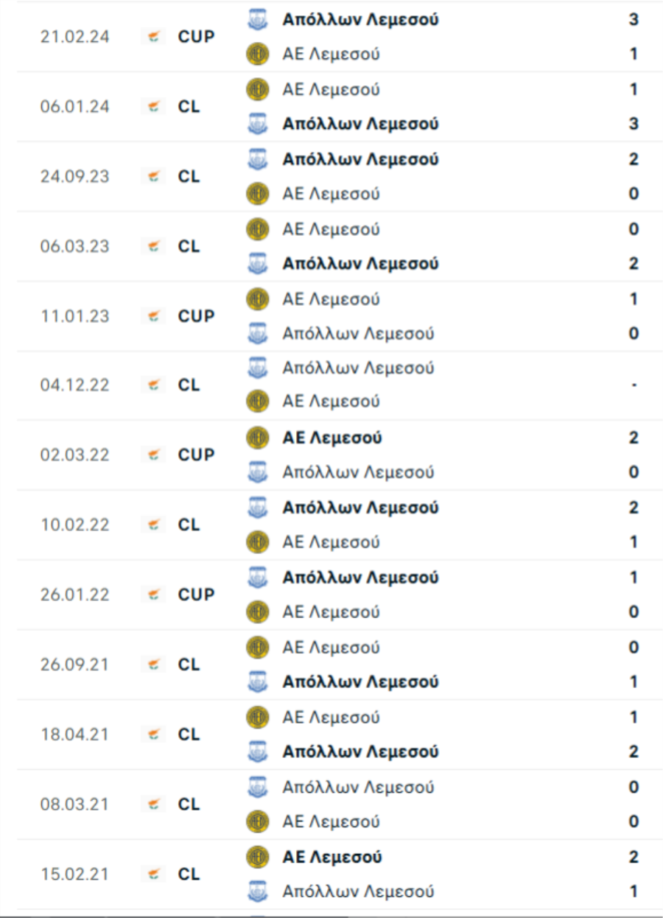The height and width of the screenshot is (918, 663).
Task: Click Cyprus flag icon beside 24.09.23
Action: click(x=153, y=177)
